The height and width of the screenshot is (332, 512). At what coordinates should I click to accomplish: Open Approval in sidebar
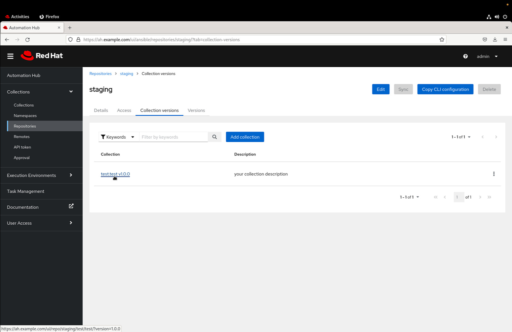[x=22, y=157]
